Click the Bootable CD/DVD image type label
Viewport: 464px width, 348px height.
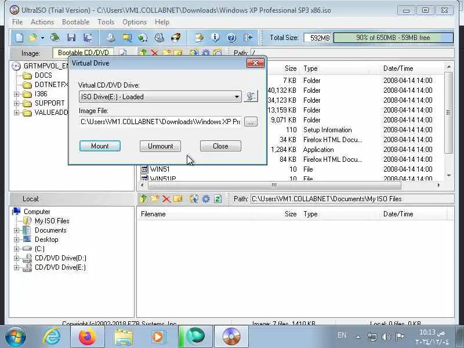pyautogui.click(x=83, y=53)
